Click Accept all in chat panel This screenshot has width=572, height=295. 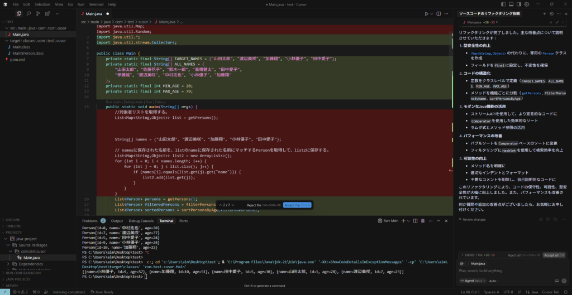pos(554,255)
